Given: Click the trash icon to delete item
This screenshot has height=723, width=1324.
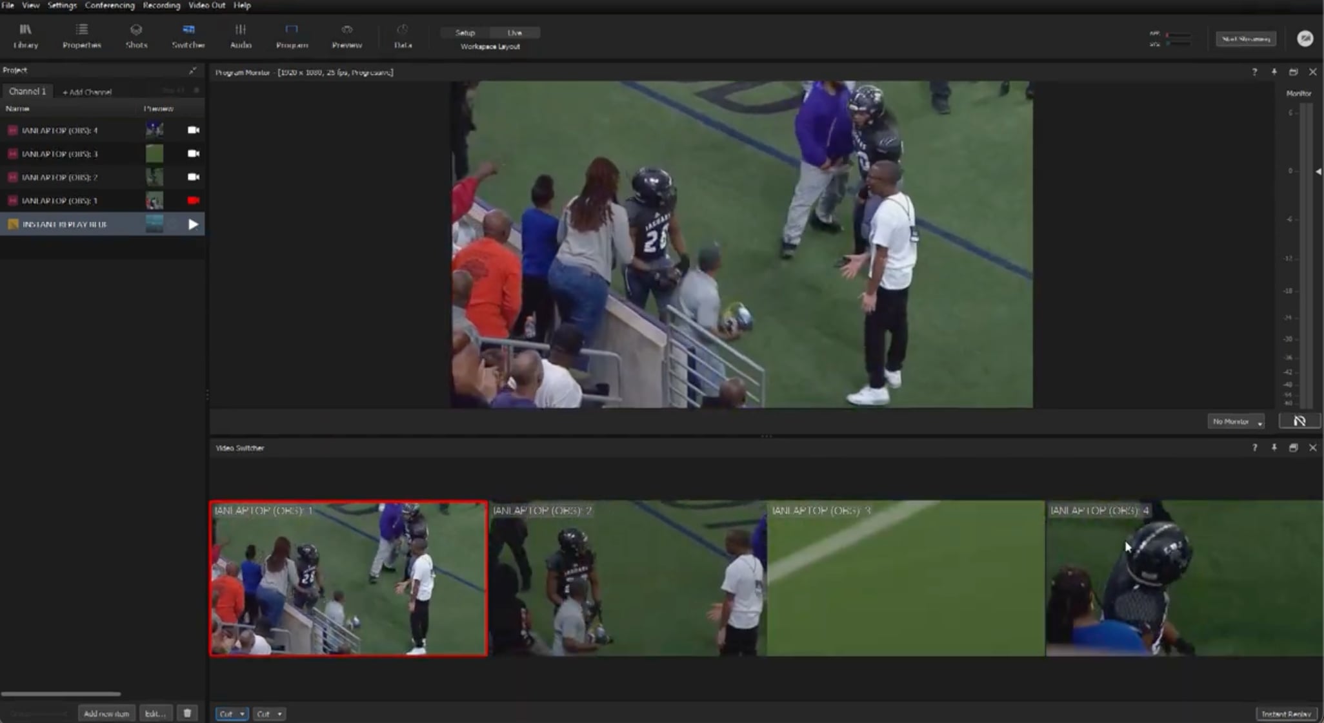Looking at the screenshot, I should point(187,713).
